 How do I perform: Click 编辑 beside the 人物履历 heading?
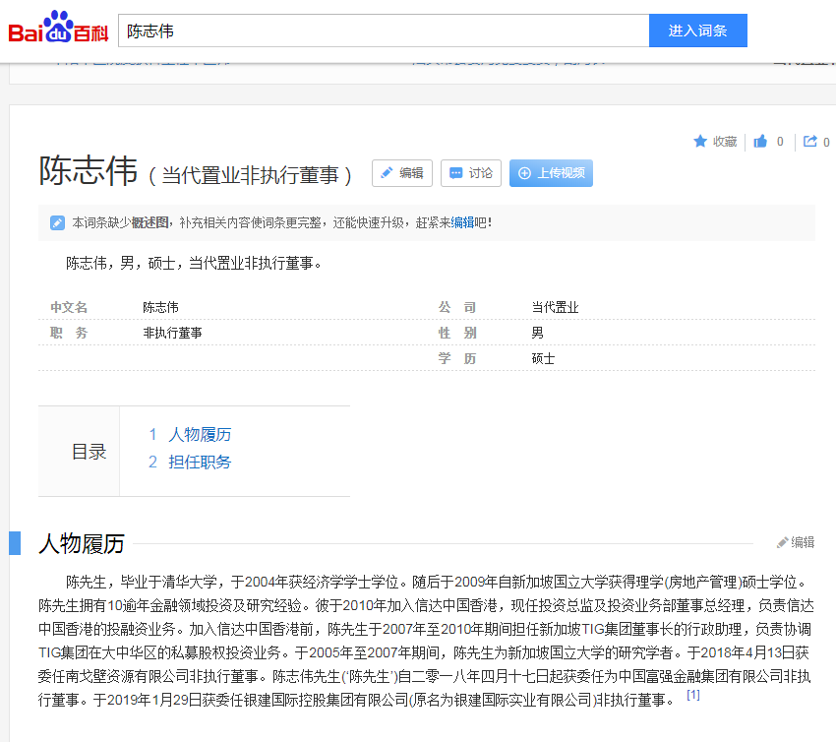[796, 542]
